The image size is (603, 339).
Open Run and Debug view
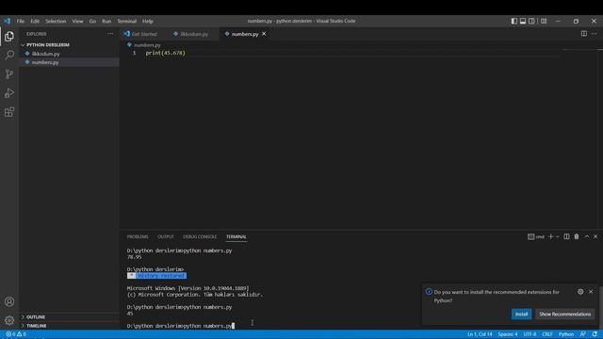9,92
